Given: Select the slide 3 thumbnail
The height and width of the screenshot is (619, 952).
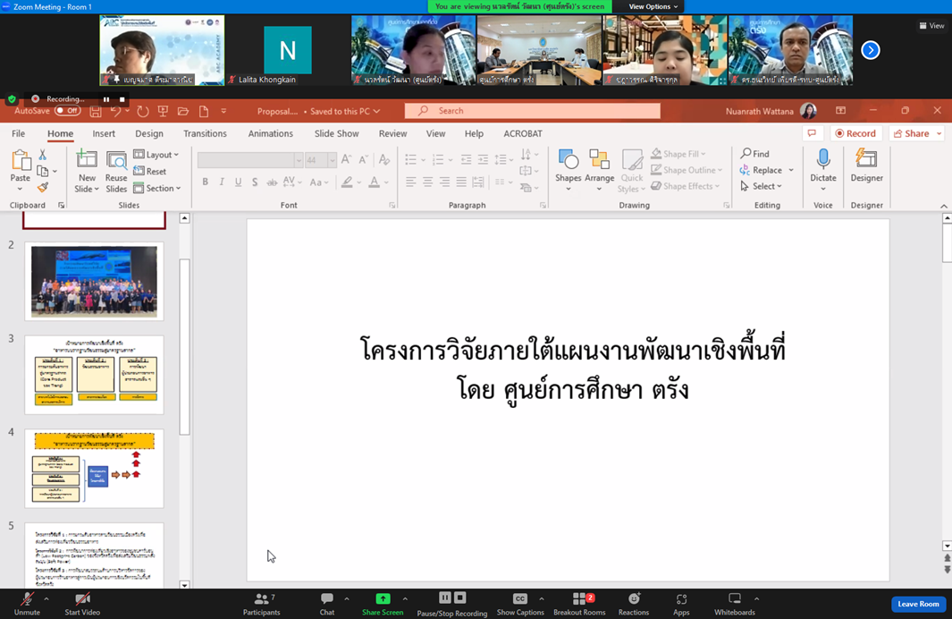Looking at the screenshot, I should [94, 374].
